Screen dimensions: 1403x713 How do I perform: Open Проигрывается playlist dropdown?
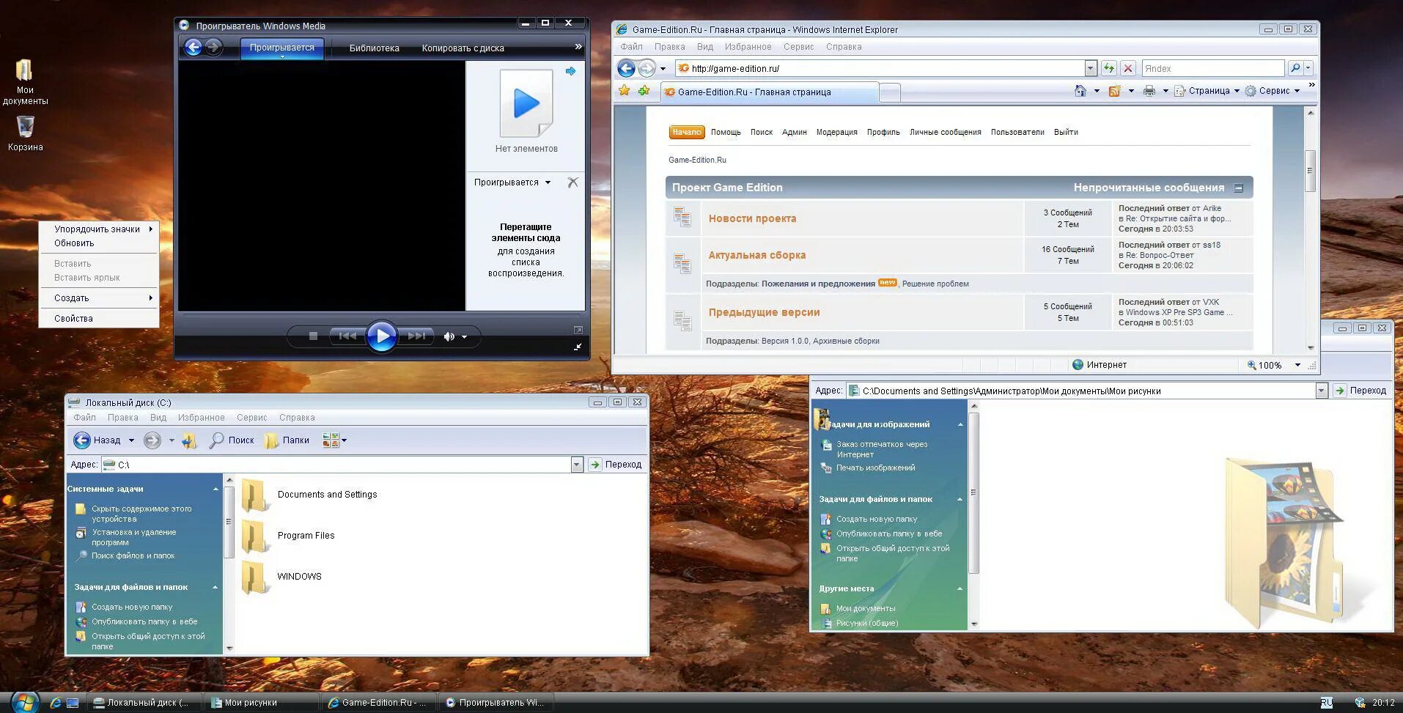click(512, 182)
